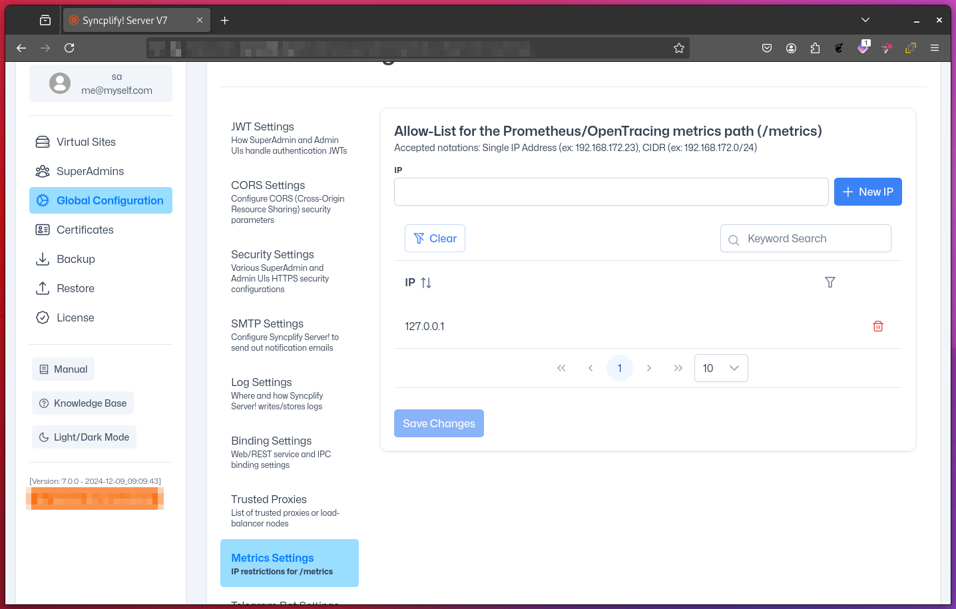Screen dimensions: 956x609
Task: Select the SuperAdmins sidebar icon
Action: coord(41,171)
